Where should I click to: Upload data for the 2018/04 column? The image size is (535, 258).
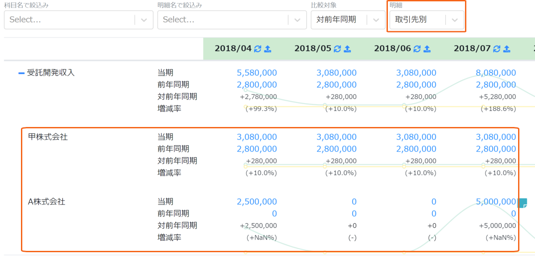tap(267, 49)
